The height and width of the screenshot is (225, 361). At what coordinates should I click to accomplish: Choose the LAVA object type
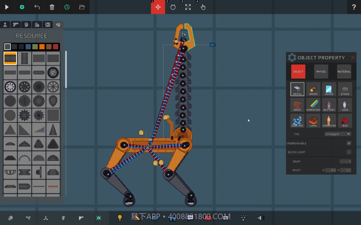313,121
